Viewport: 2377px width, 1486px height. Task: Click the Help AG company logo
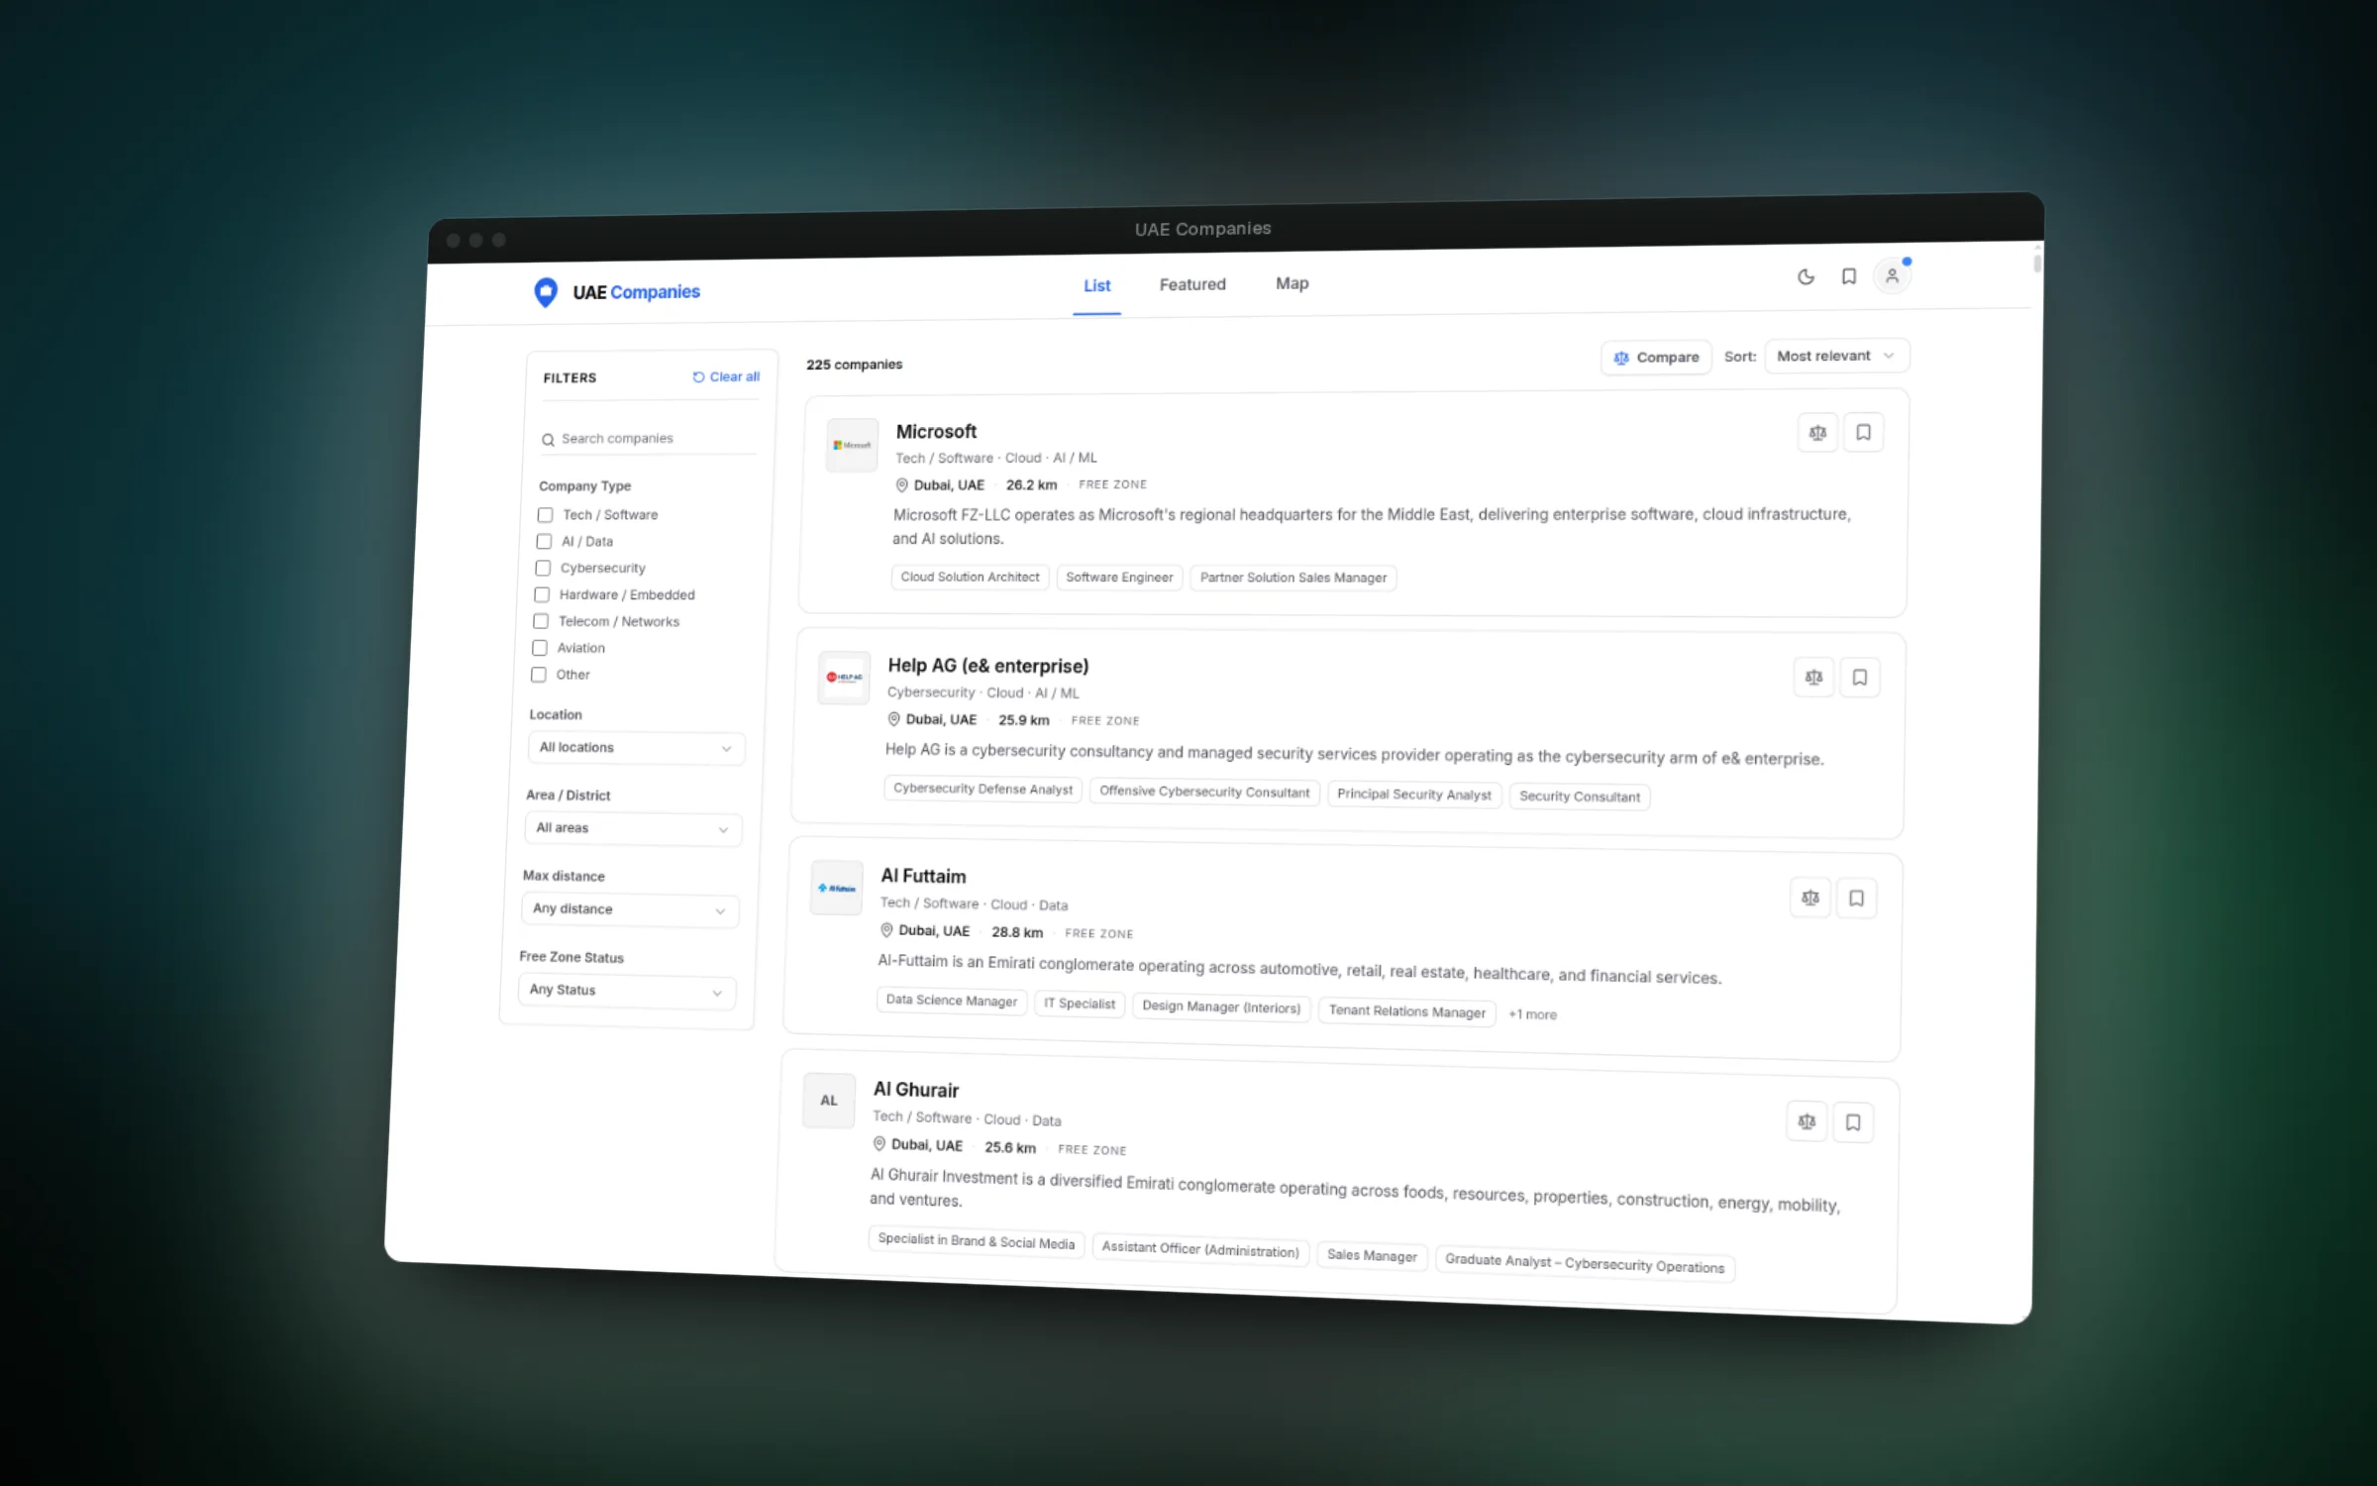click(x=844, y=678)
